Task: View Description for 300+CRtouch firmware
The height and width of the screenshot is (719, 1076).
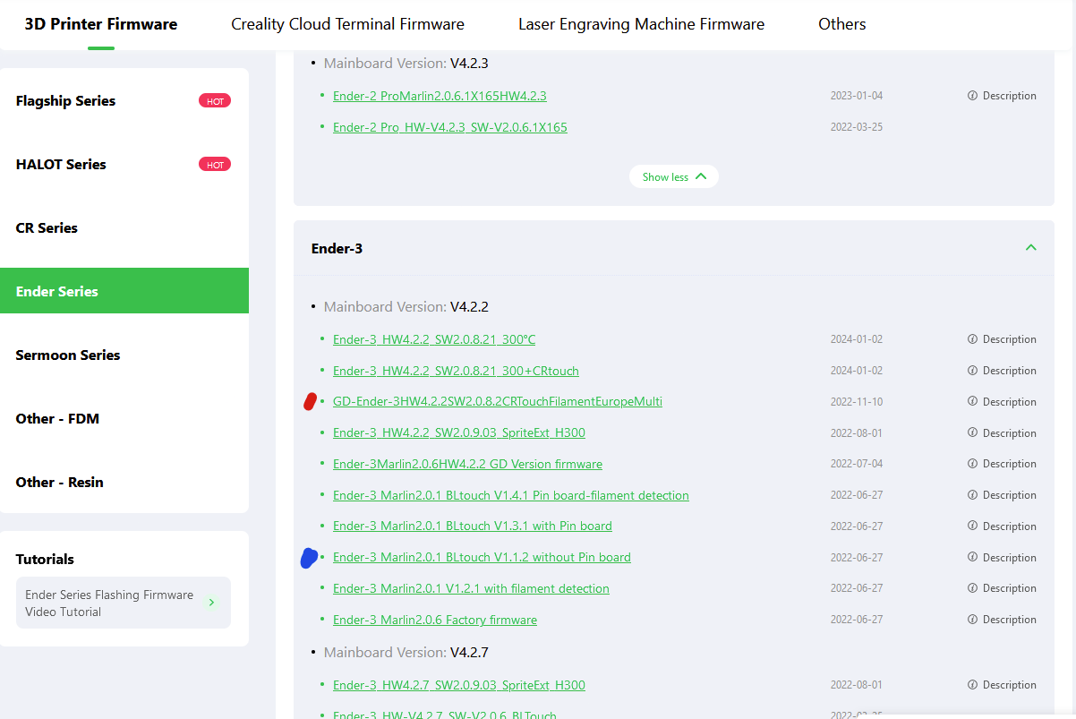Action: 1002,371
